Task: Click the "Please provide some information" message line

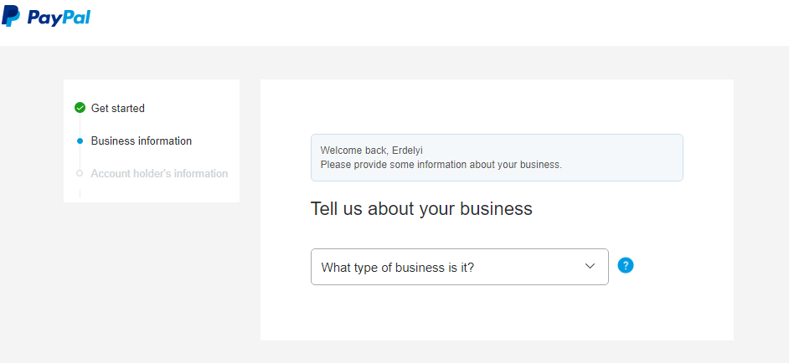Action: coord(441,165)
